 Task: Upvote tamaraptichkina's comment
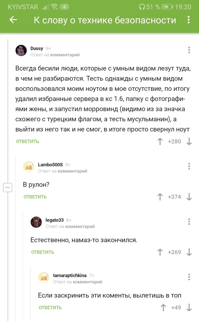click(x=163, y=307)
